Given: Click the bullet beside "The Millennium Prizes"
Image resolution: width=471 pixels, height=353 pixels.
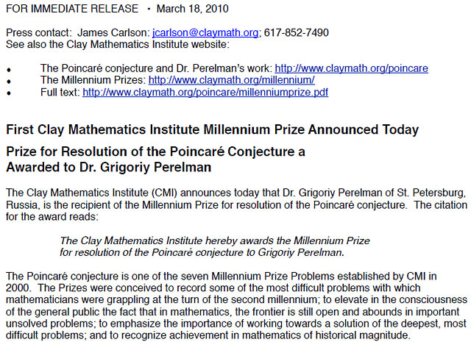Looking at the screenshot, I should (9, 82).
